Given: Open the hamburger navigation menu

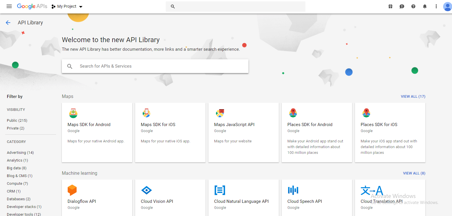Looking at the screenshot, I should (9, 6).
